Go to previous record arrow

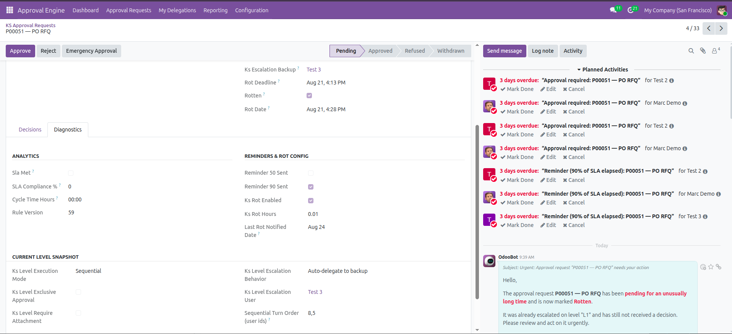(709, 28)
